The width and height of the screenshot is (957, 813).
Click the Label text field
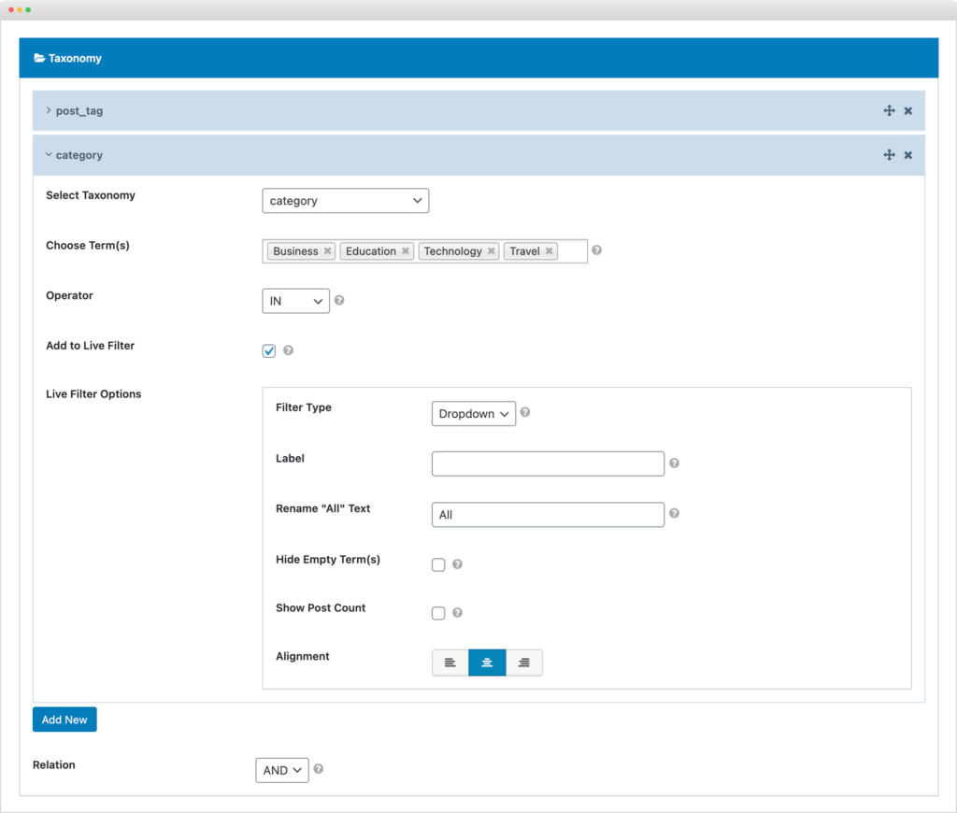click(548, 464)
